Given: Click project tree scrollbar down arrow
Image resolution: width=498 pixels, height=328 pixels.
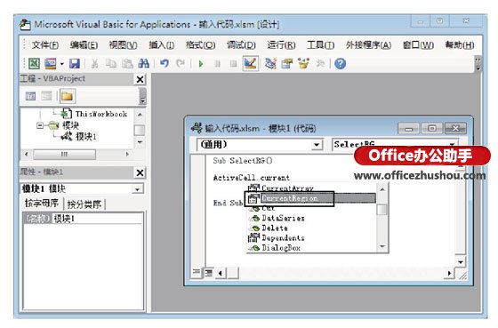Looking at the screenshot, I should (x=140, y=142).
